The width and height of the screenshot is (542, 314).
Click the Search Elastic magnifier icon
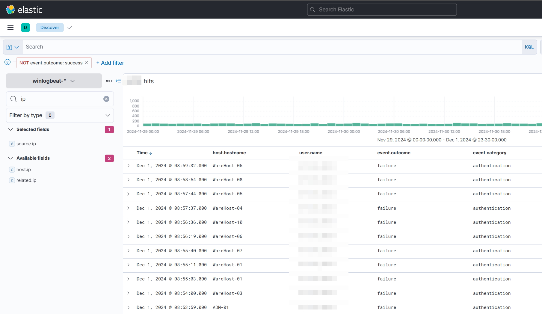(312, 10)
